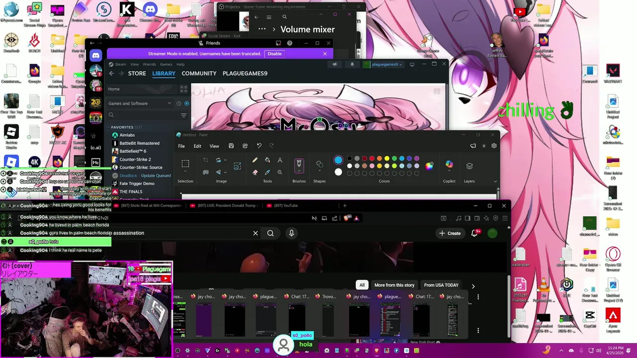Open Games and Software dropdown in Steam
The width and height of the screenshot is (637, 358).
(x=140, y=103)
